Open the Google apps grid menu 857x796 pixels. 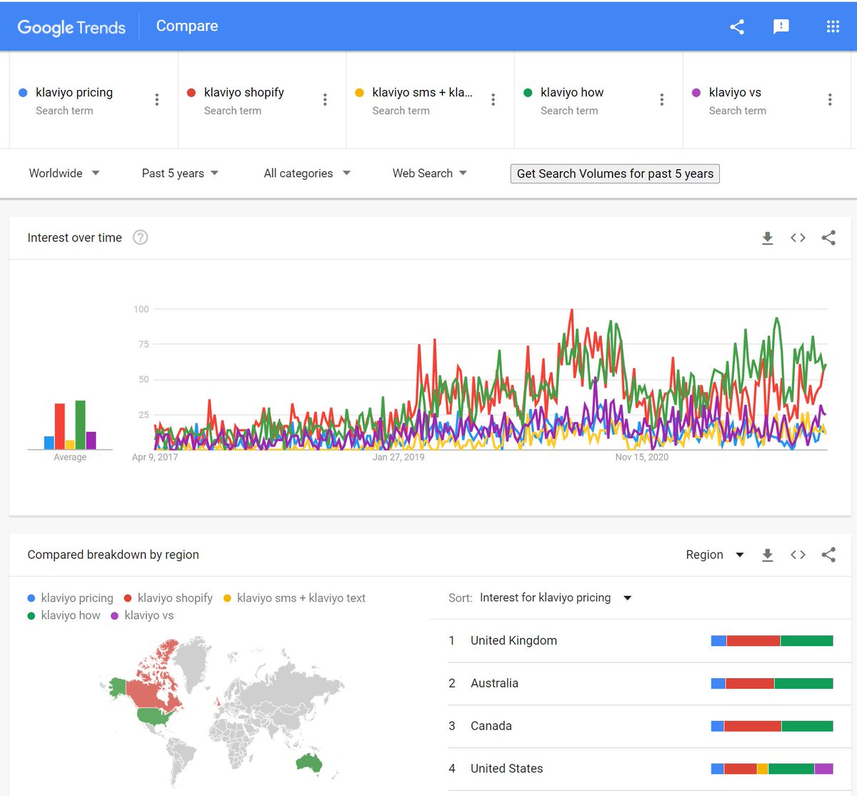(x=833, y=26)
